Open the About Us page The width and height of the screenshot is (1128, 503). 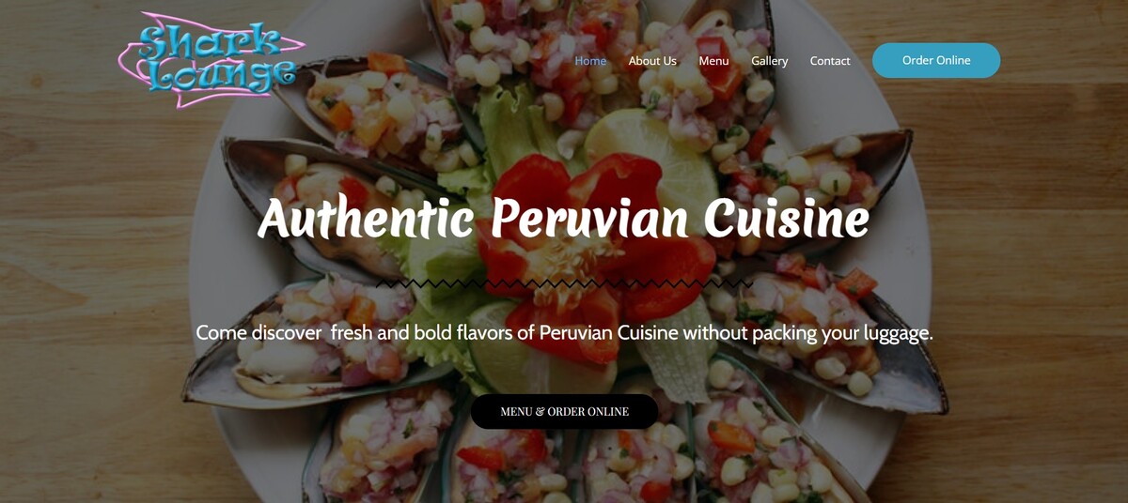pyautogui.click(x=652, y=61)
